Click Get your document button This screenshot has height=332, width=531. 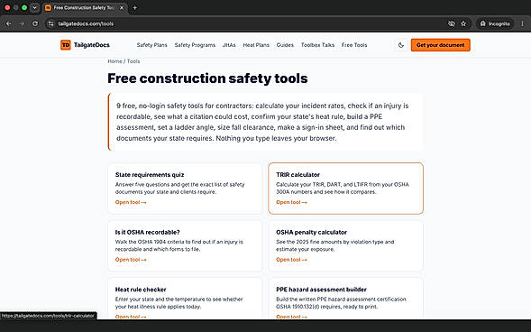(441, 45)
